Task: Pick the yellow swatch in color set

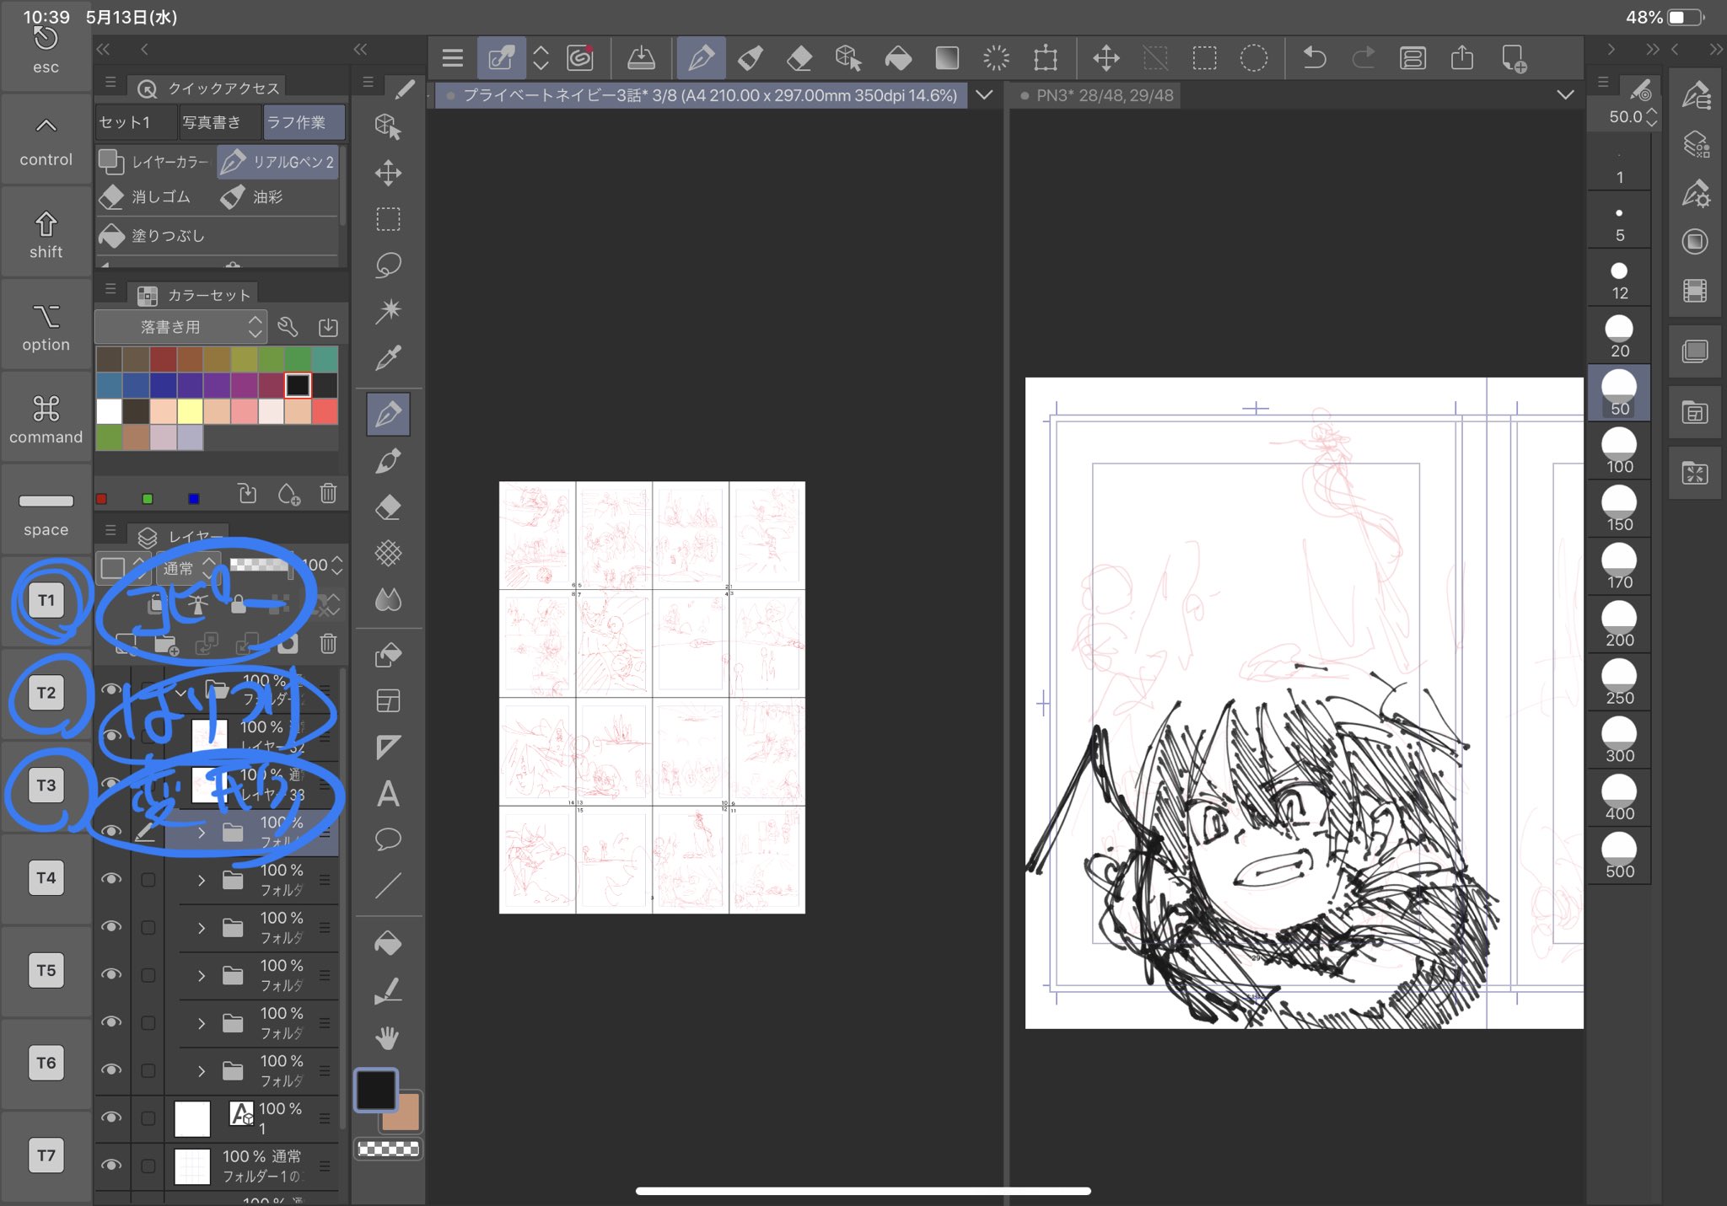Action: [190, 410]
